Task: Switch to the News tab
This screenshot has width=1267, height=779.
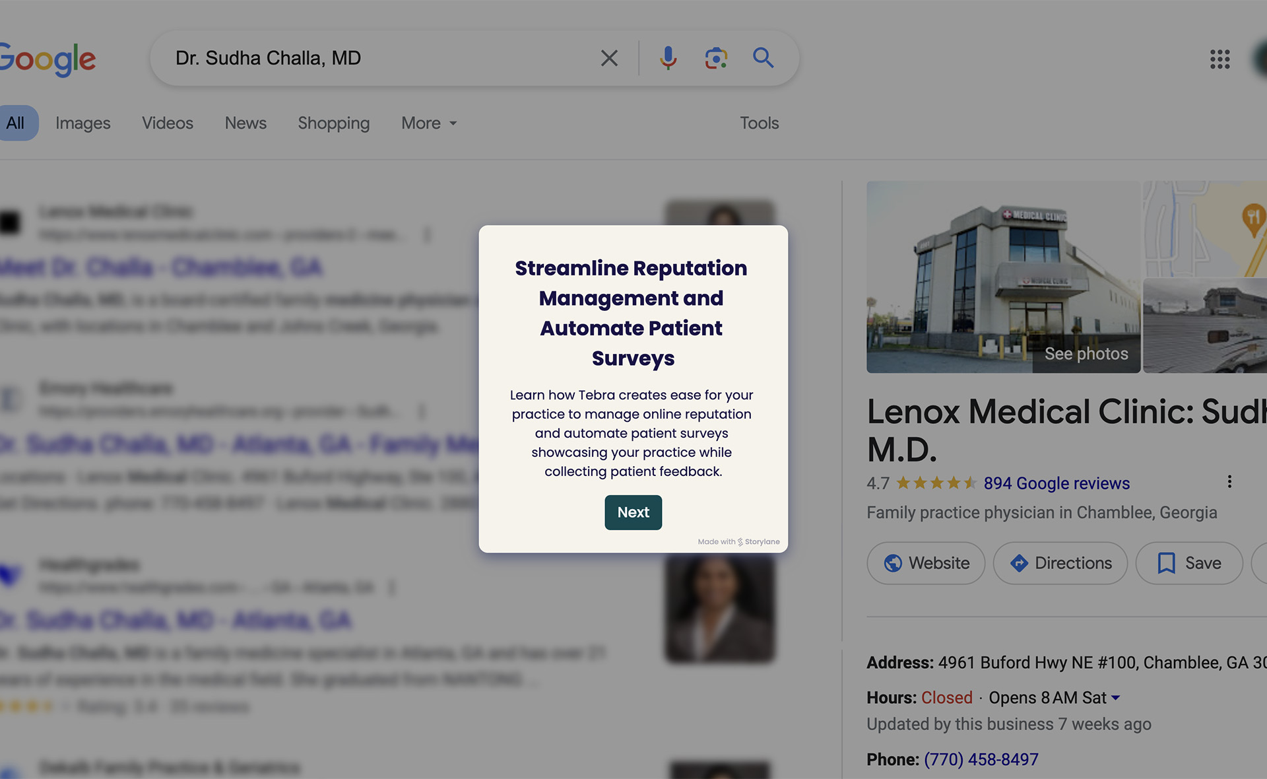Action: (245, 123)
